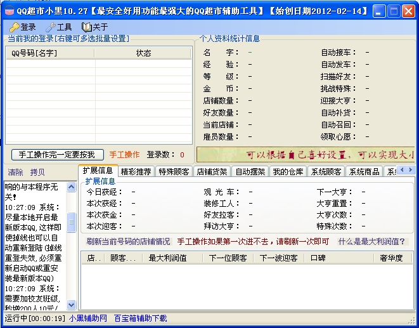419x328 pixels.
Task: Switch to the 扩展信息 tab
Action: 98,171
